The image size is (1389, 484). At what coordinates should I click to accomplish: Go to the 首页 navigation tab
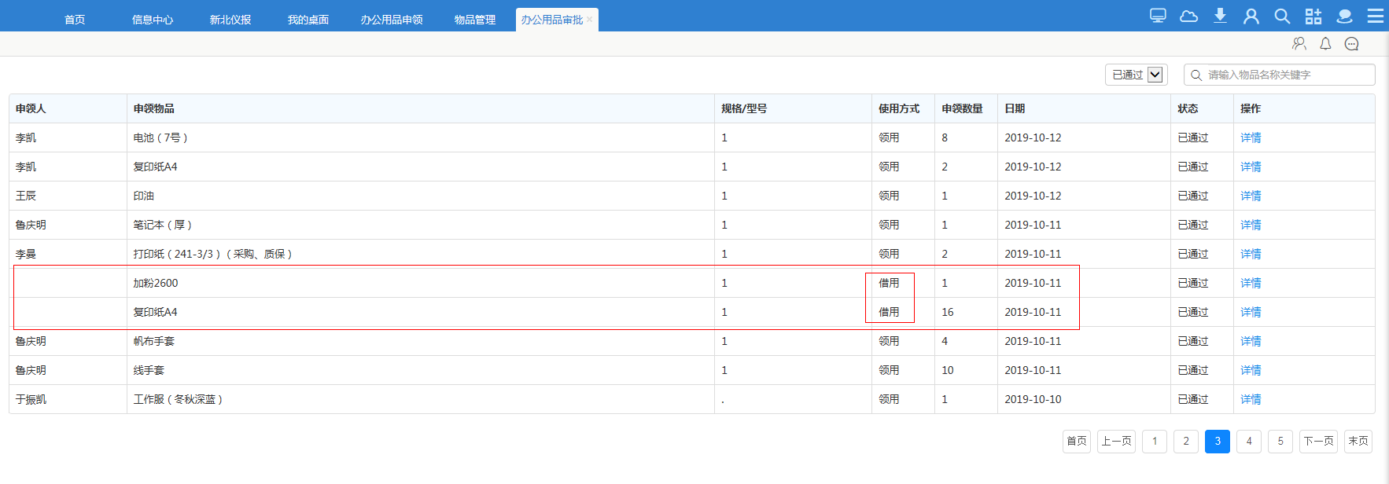[75, 20]
